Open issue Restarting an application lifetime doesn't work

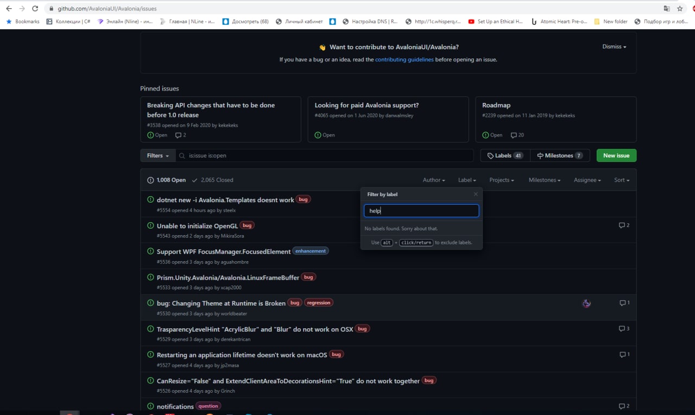coord(242,355)
